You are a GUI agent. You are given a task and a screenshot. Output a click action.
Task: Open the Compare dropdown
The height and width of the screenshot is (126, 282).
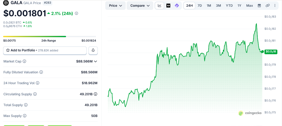point(140,6)
